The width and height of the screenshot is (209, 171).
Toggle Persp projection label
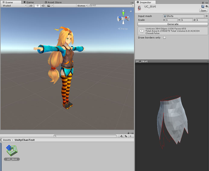(123, 29)
